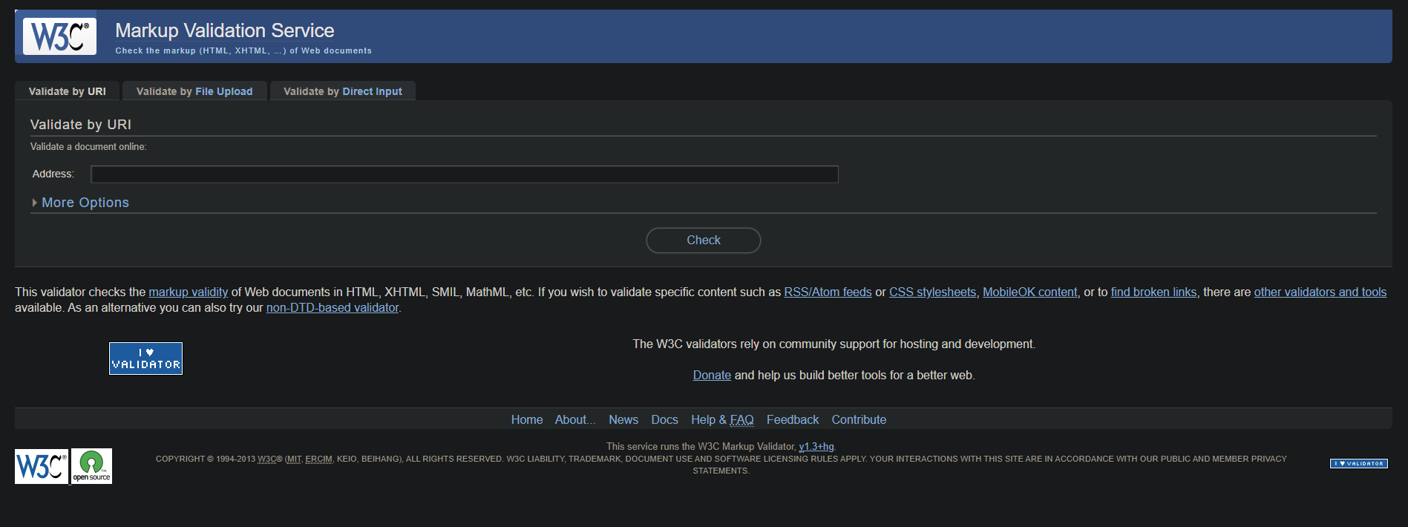Viewport: 1408px width, 527px height.
Task: Click the 'Address:' field label
Action: [53, 174]
